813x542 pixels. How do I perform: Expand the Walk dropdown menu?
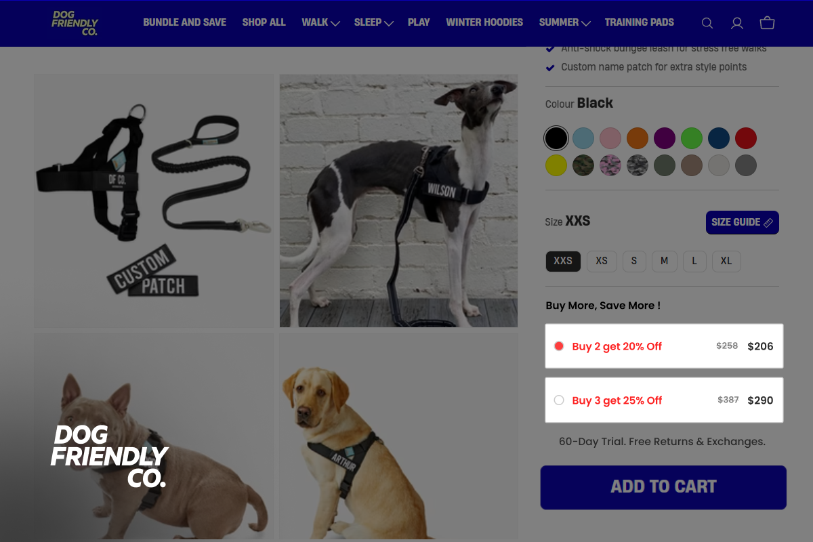coord(320,22)
